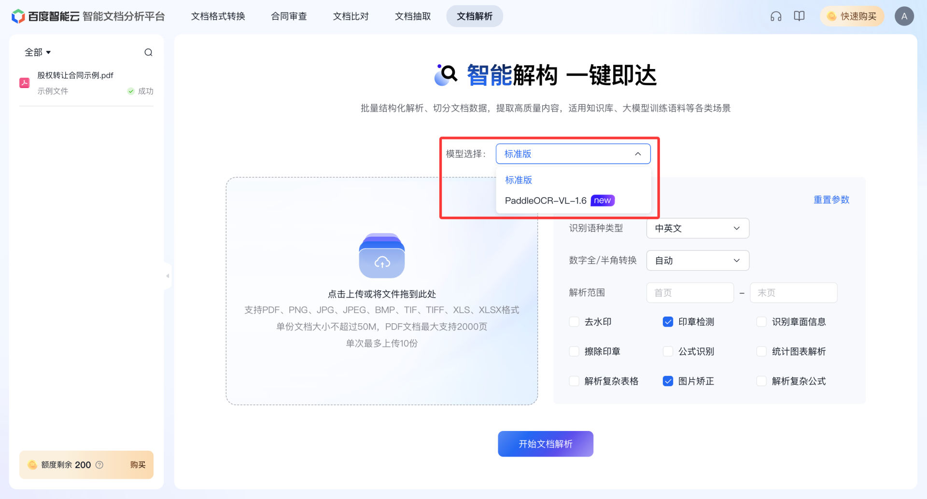Click 开始文档解析 button

pyautogui.click(x=546, y=444)
